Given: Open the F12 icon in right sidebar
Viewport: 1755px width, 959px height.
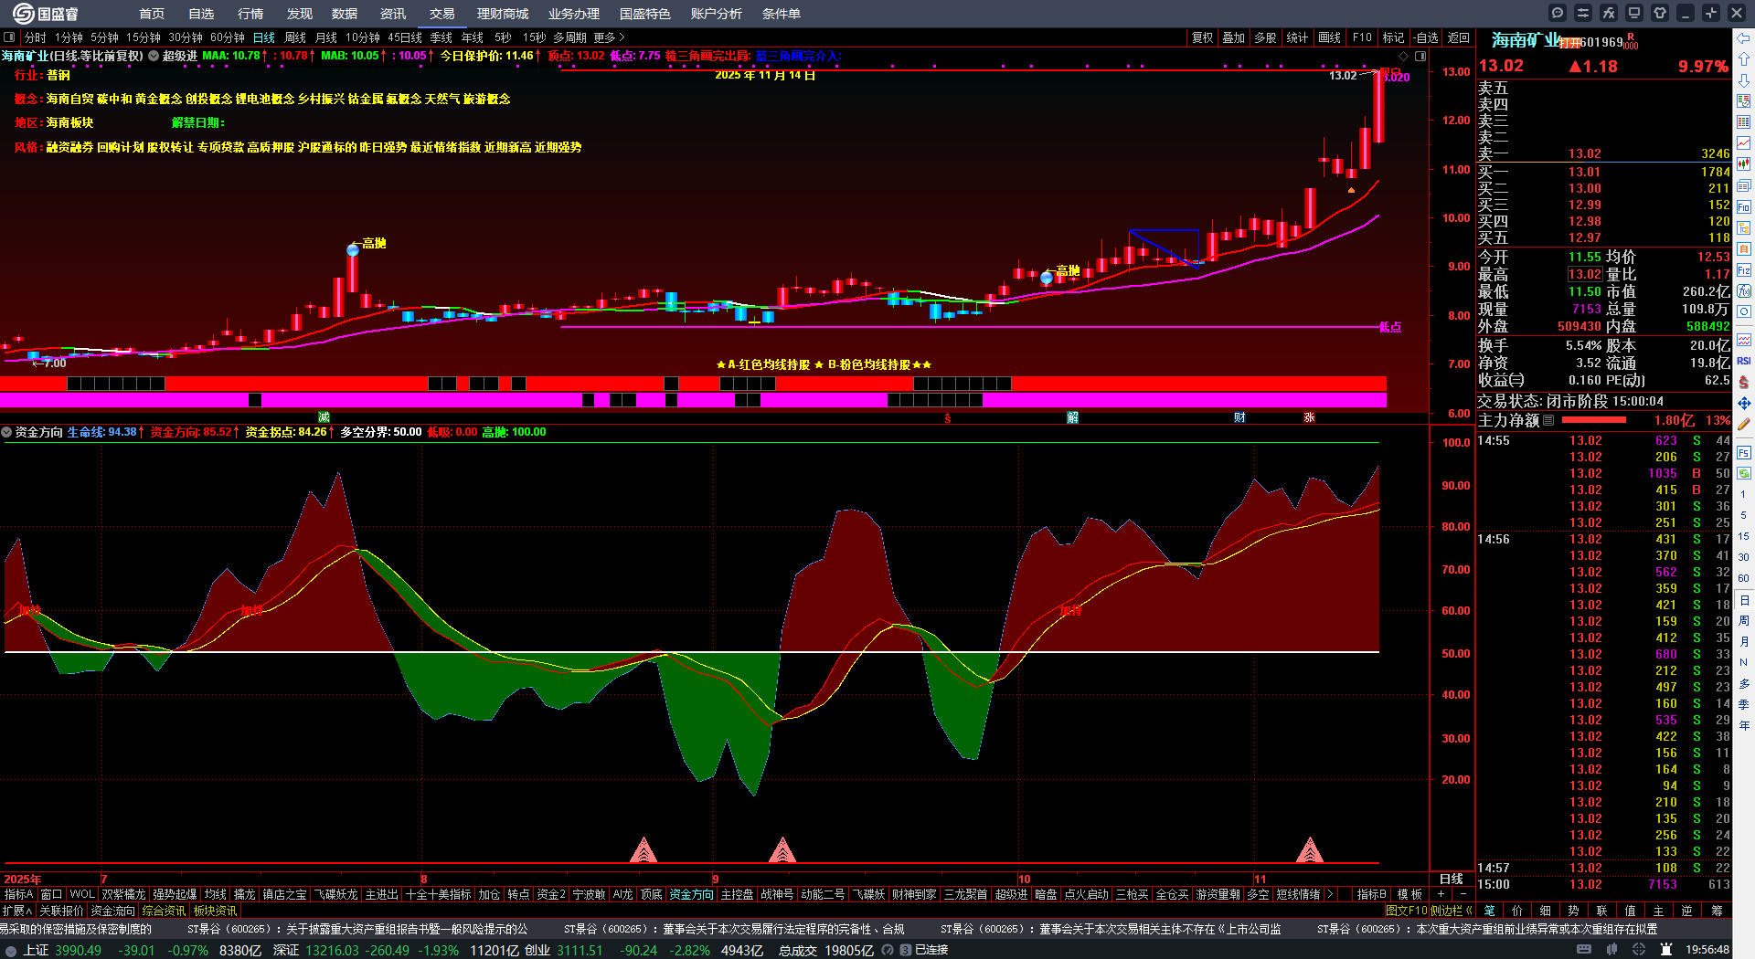Looking at the screenshot, I should pos(1744,270).
